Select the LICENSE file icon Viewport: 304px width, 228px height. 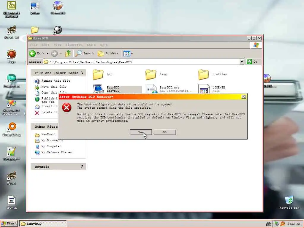204,89
